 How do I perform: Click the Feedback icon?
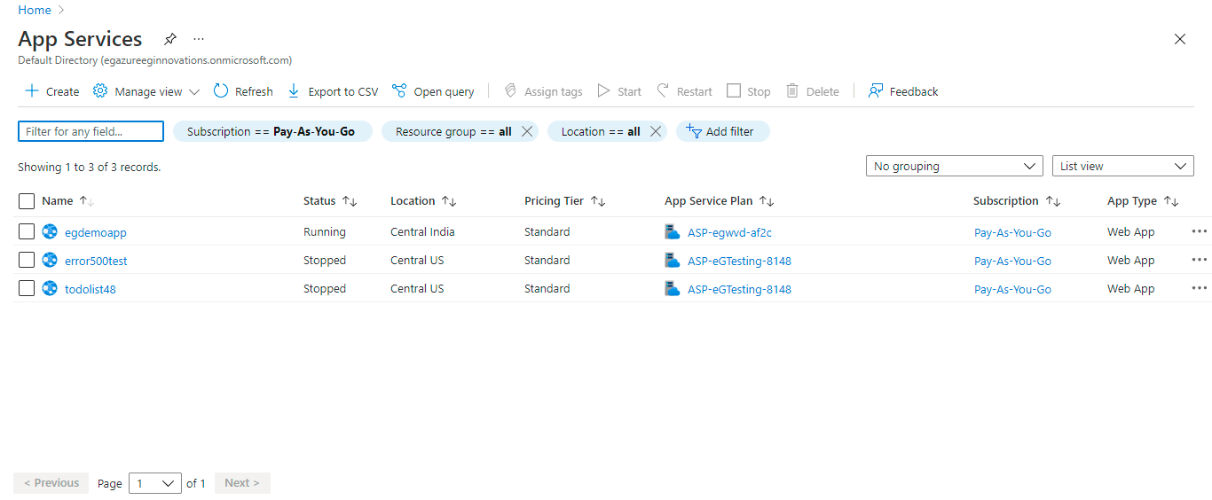(x=876, y=90)
